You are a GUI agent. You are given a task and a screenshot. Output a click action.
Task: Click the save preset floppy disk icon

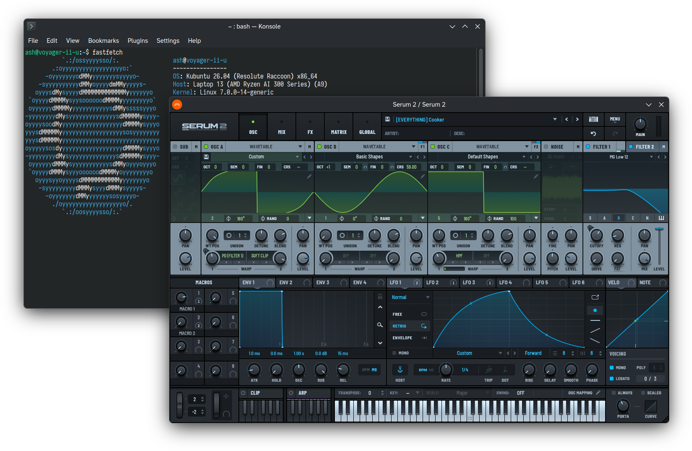pos(387,119)
